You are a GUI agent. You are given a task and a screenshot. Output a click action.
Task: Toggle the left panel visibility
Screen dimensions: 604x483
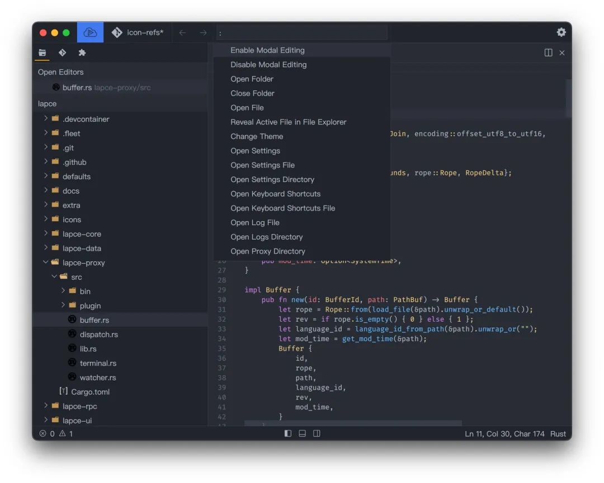tap(287, 433)
